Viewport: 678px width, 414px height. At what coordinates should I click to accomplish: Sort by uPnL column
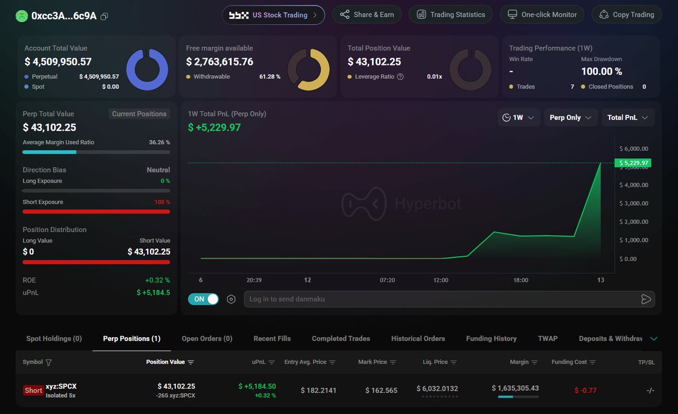click(x=272, y=363)
